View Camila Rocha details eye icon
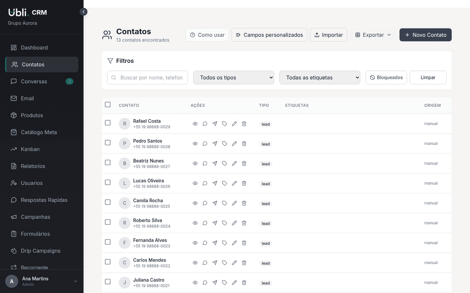The height and width of the screenshot is (293, 470). (x=195, y=203)
